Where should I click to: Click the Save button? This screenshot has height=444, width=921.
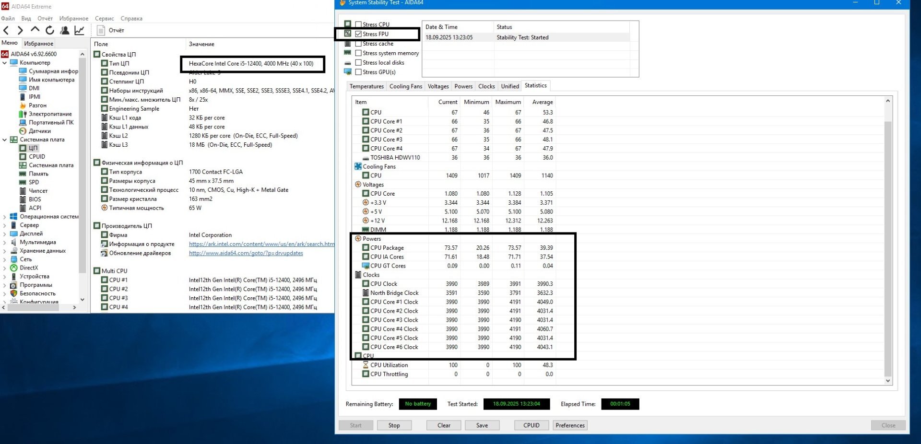482,425
